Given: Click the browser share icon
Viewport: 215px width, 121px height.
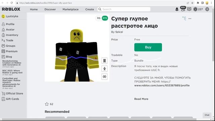Looking at the screenshot, I should pyautogui.click(x=188, y=3).
